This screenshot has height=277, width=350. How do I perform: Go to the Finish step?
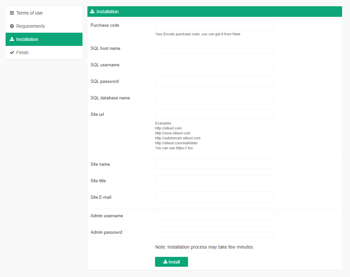coord(44,52)
